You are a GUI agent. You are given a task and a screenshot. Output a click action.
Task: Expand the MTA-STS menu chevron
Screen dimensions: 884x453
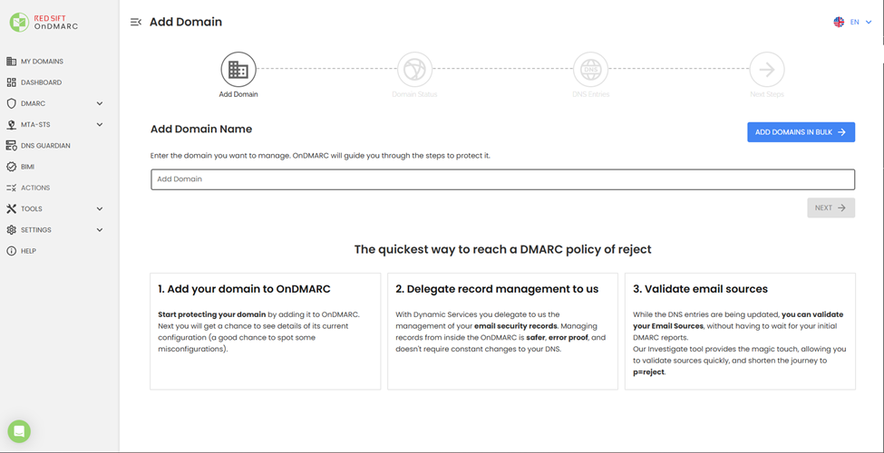[100, 124]
